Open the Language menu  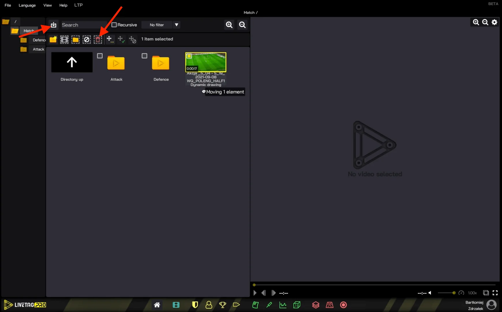[27, 5]
